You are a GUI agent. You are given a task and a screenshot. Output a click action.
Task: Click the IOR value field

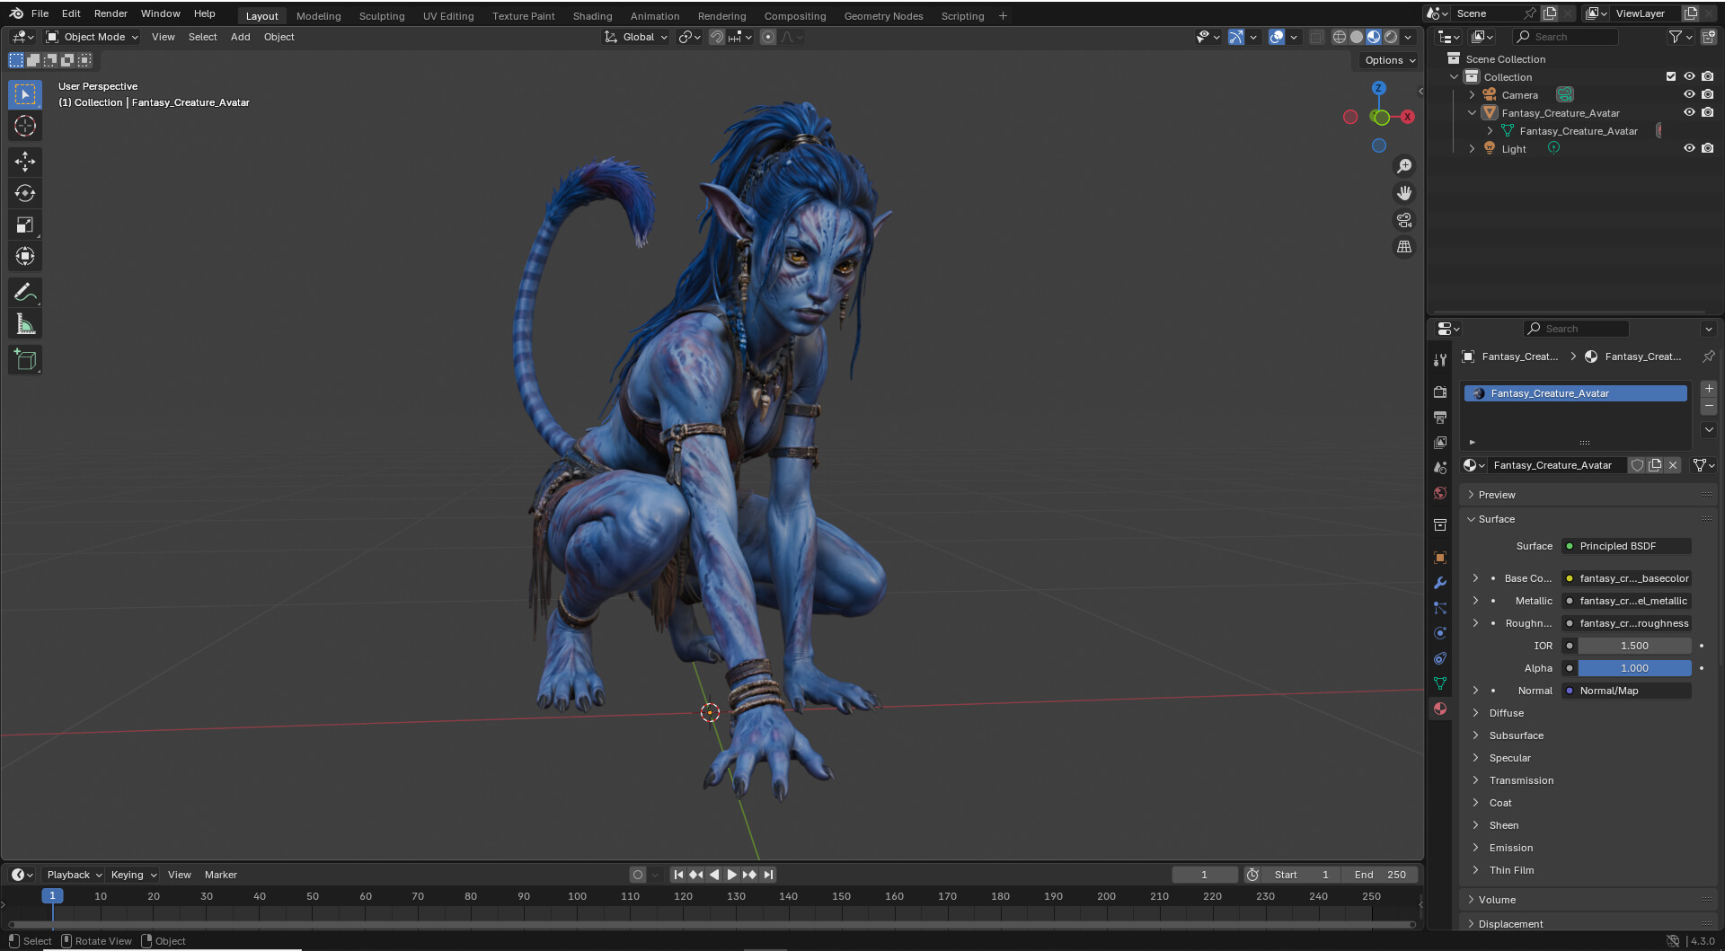coord(1634,646)
